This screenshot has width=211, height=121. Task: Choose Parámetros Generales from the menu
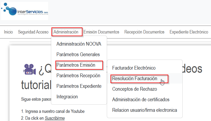coord(78,55)
